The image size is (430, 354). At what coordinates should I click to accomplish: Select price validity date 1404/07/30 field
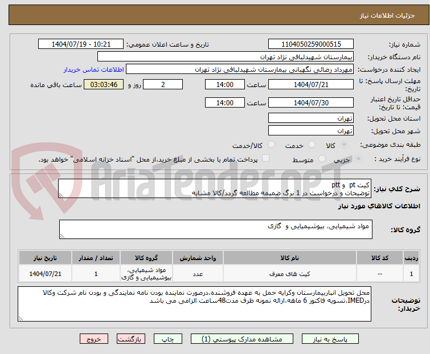click(311, 103)
